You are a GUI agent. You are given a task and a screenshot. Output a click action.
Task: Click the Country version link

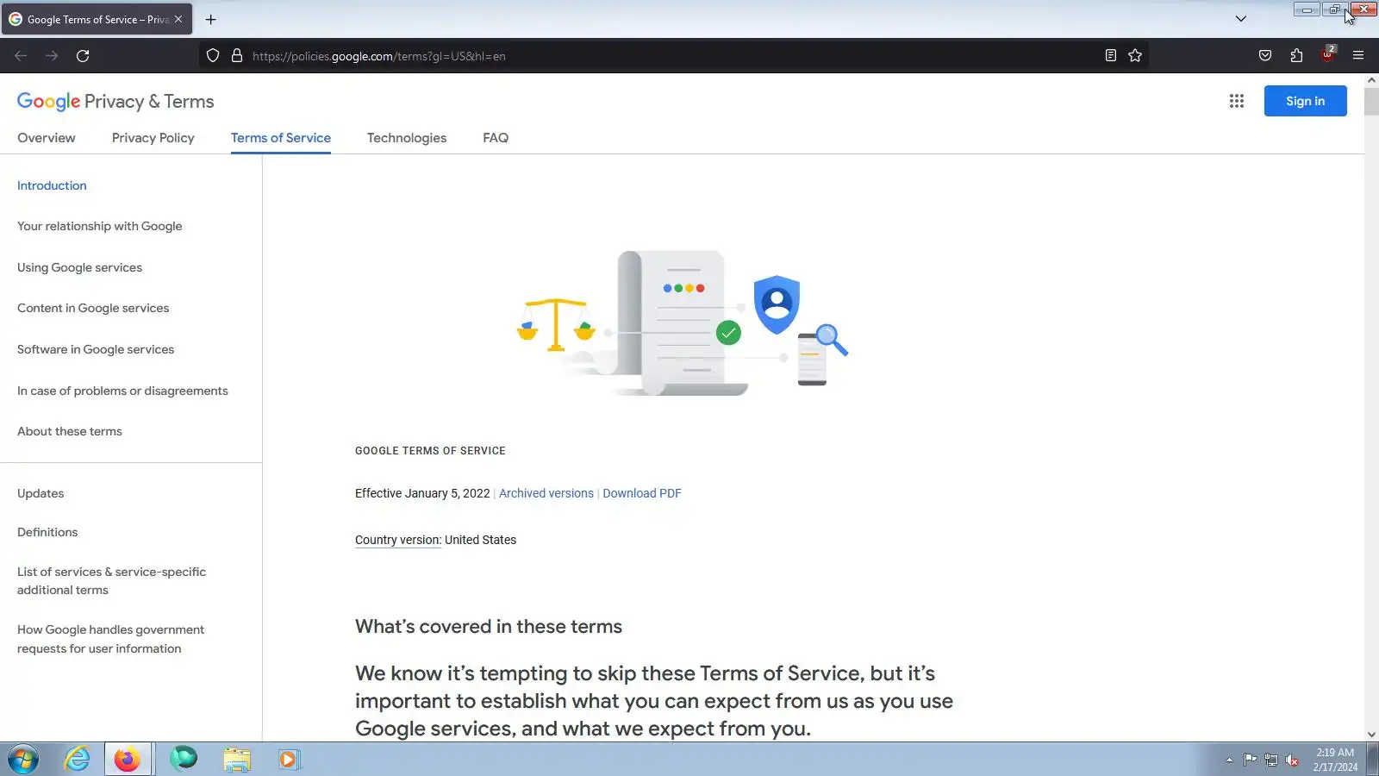398,540
